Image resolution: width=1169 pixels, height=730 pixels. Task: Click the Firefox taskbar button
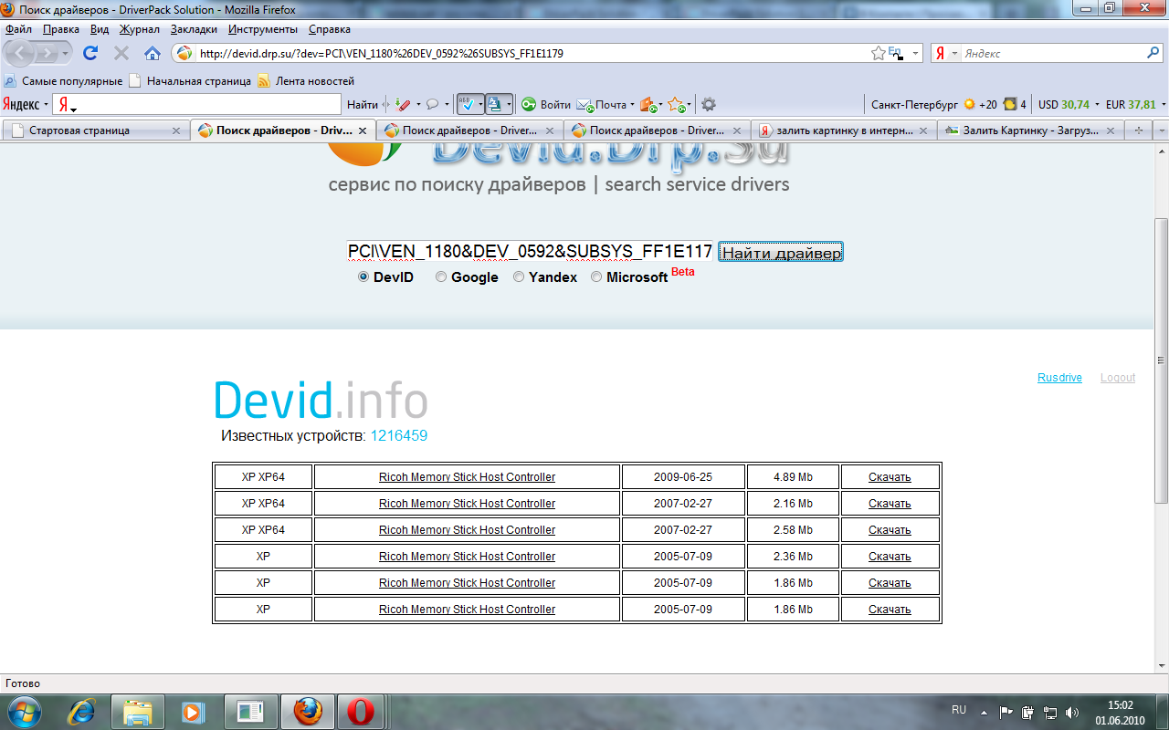click(x=307, y=711)
